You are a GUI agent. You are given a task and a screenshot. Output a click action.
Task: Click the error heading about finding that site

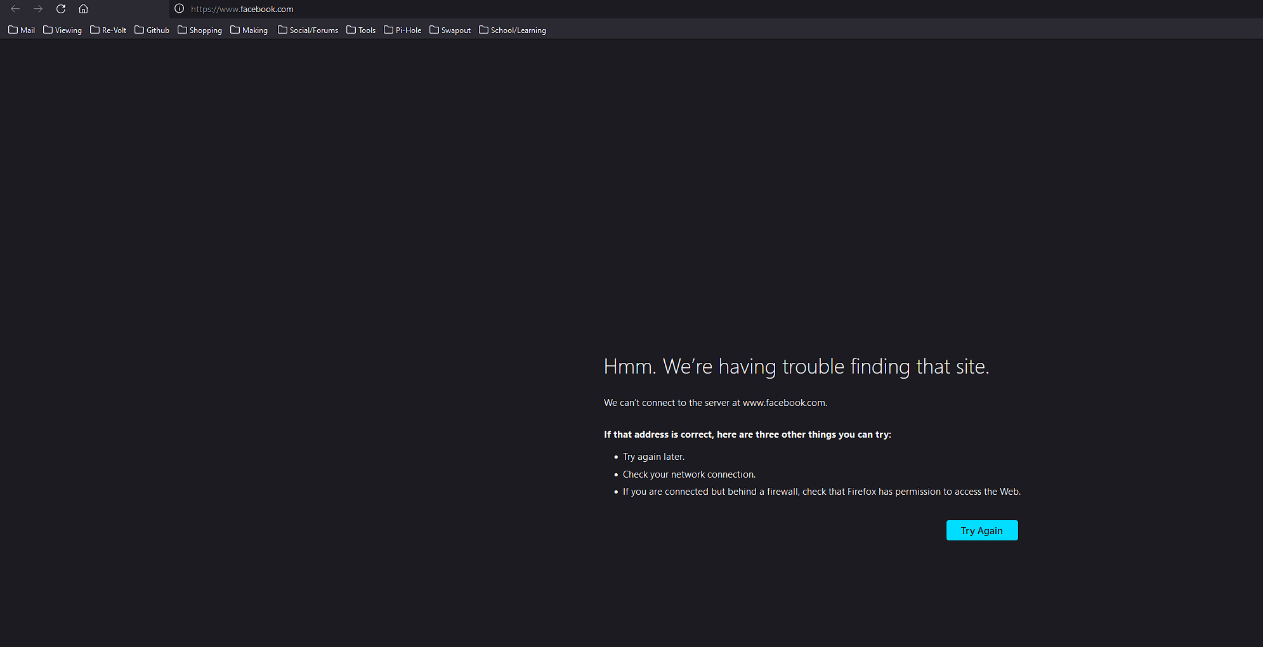point(796,367)
